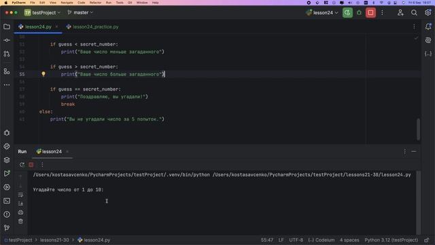This screenshot has height=245, width=435.
Task: Click lessons21-30 breadcrumb in status bar
Action: point(54,240)
